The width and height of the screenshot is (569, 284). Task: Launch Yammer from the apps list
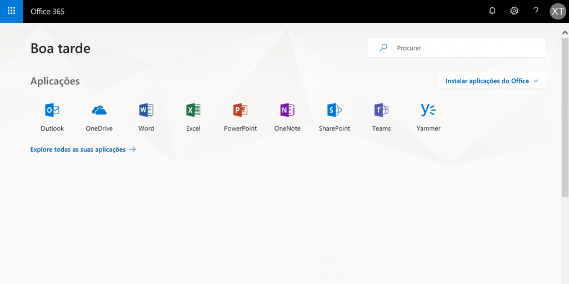(x=428, y=117)
